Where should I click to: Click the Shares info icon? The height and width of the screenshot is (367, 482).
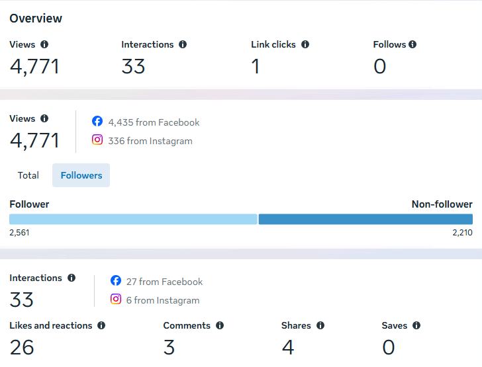[x=320, y=325]
